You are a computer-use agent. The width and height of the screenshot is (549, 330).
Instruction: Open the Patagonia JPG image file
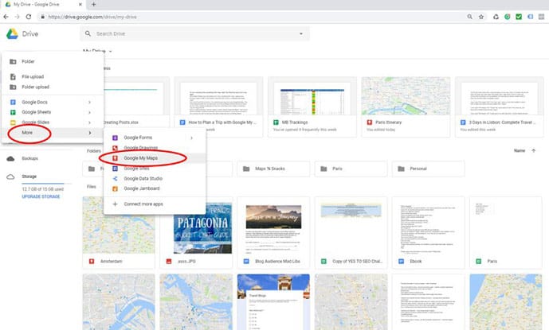click(x=196, y=232)
